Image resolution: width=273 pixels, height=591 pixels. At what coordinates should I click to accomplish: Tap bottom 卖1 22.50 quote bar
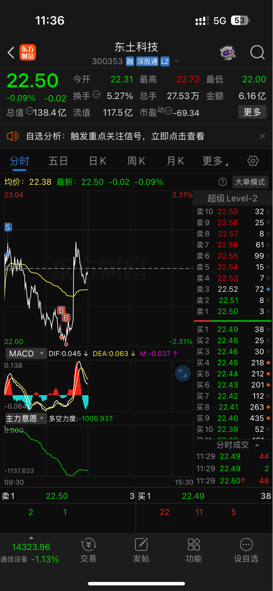pos(68,496)
